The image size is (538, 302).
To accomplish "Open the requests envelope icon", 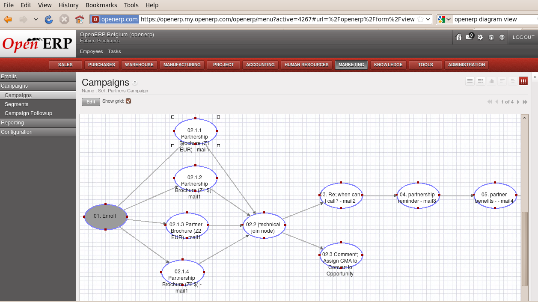I will pyautogui.click(x=469, y=37).
